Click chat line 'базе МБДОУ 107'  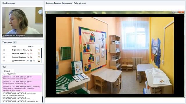click(x=10, y=74)
